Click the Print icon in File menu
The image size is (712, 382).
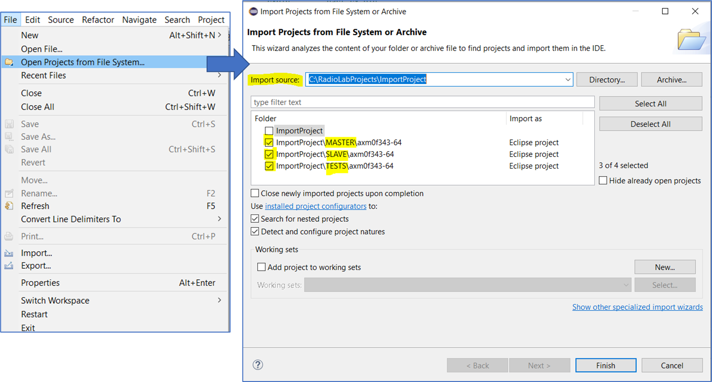coord(9,236)
